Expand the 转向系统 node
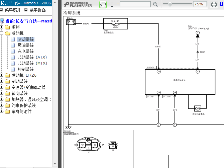 2,93
